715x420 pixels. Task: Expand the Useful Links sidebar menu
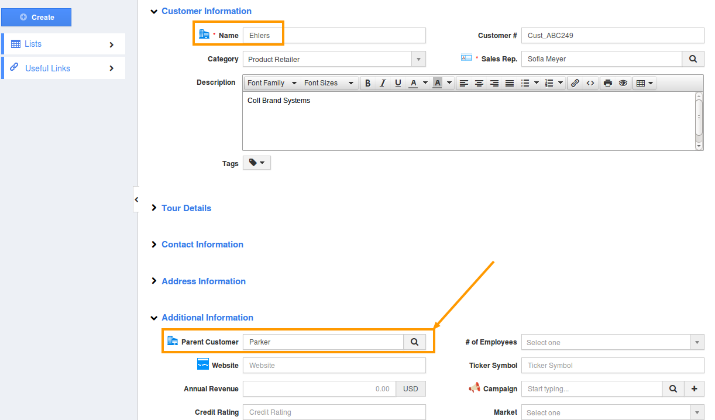63,68
